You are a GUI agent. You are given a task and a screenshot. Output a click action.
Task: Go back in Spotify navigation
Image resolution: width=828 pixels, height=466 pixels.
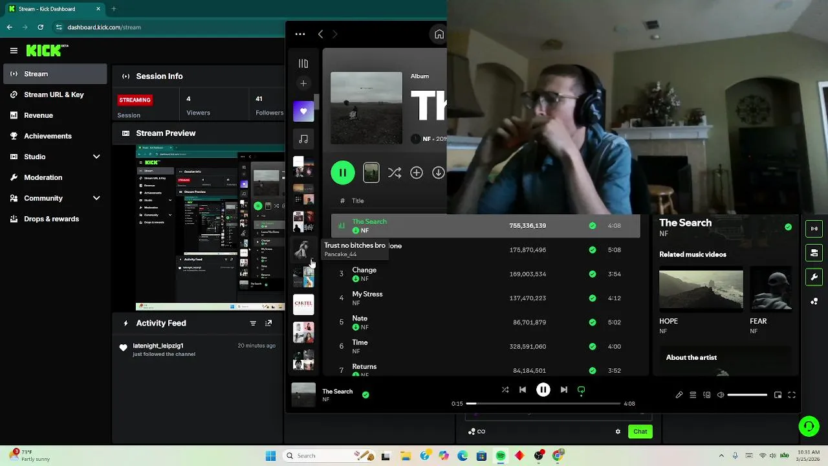[x=320, y=34]
